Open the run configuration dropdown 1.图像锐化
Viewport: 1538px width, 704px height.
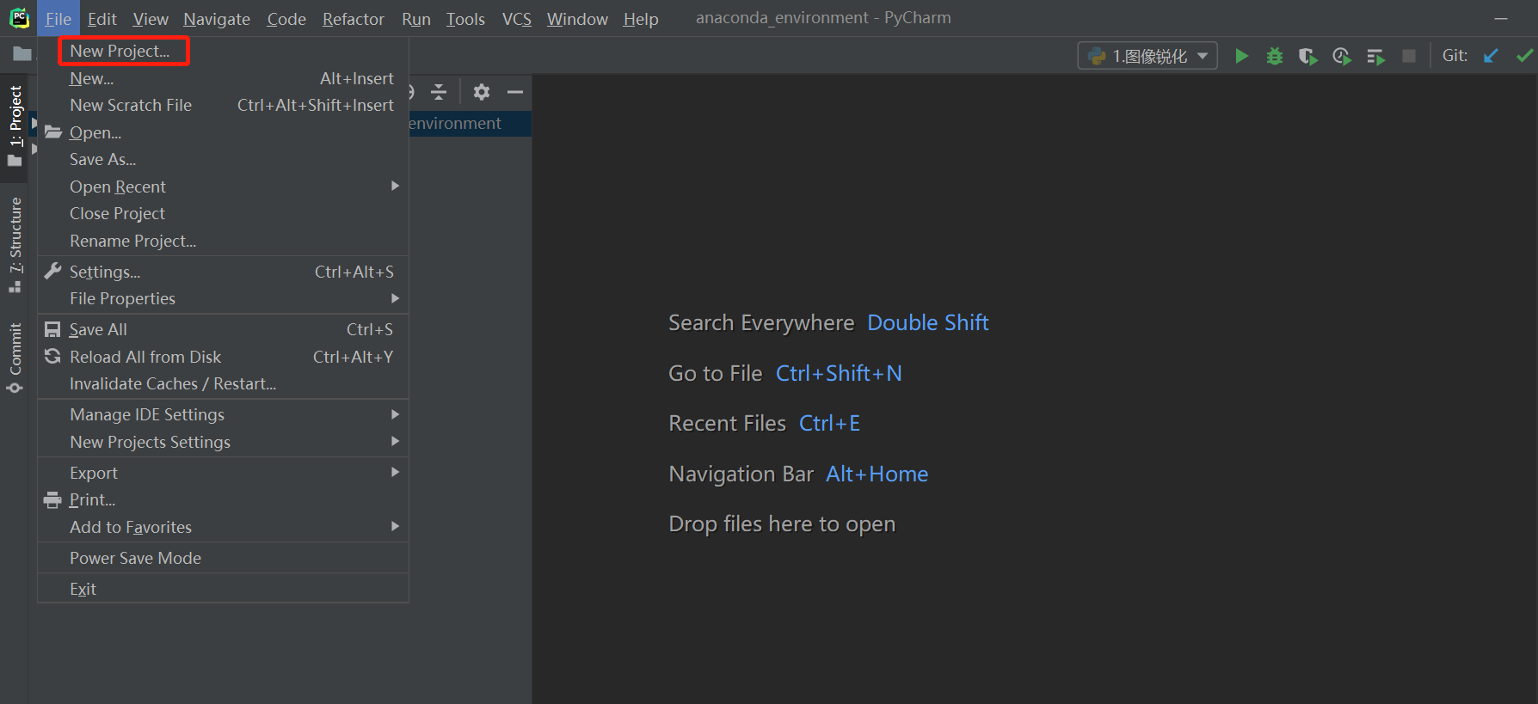pyautogui.click(x=1147, y=56)
